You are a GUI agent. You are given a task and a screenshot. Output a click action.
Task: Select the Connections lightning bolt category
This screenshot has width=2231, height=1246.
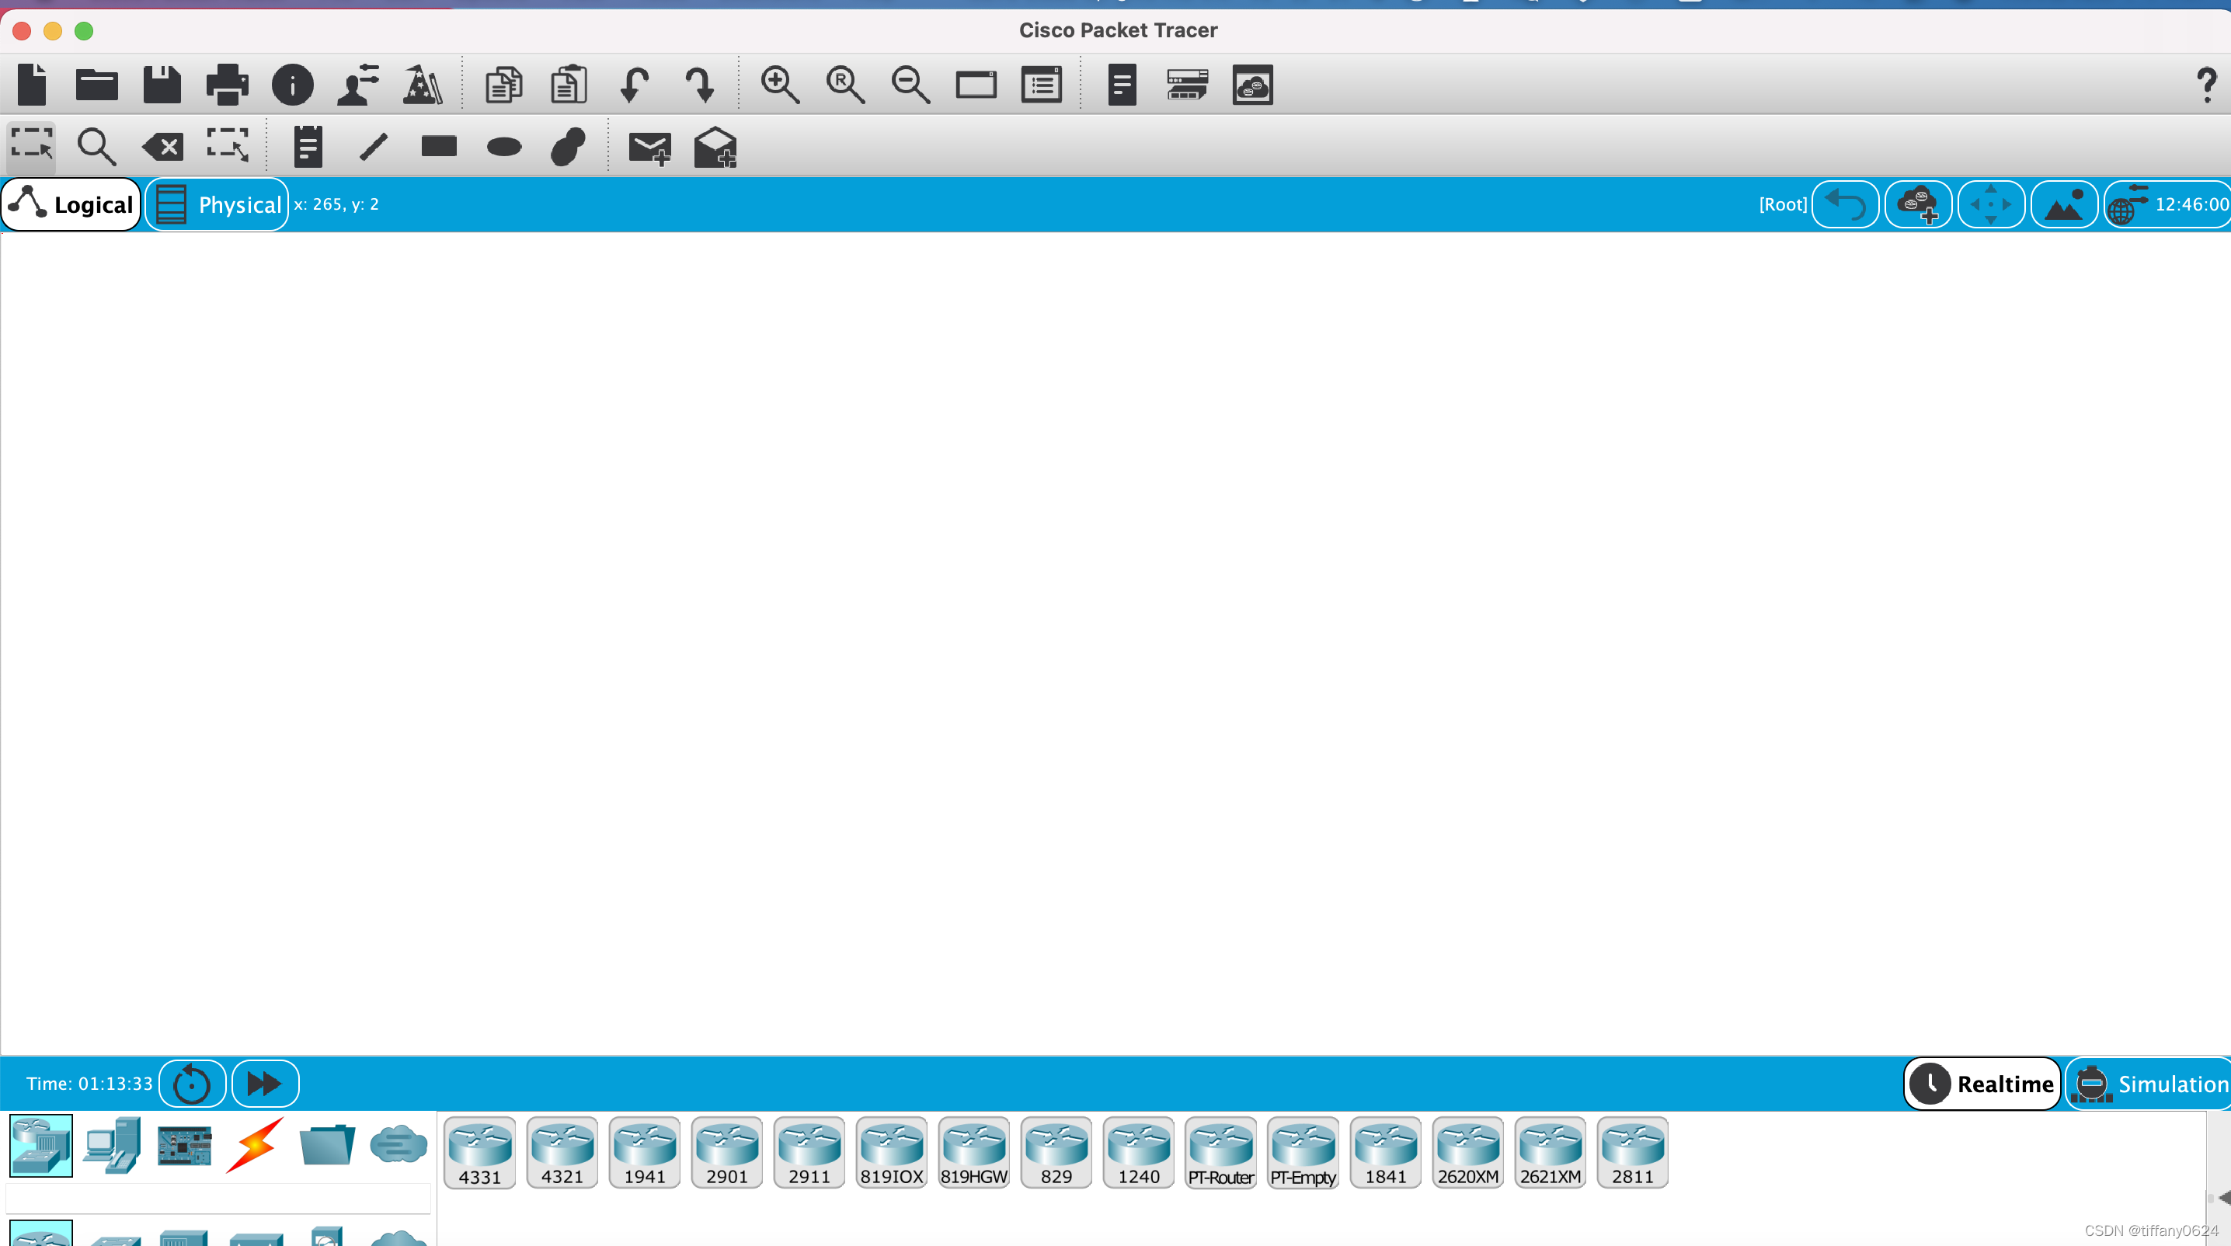[256, 1145]
